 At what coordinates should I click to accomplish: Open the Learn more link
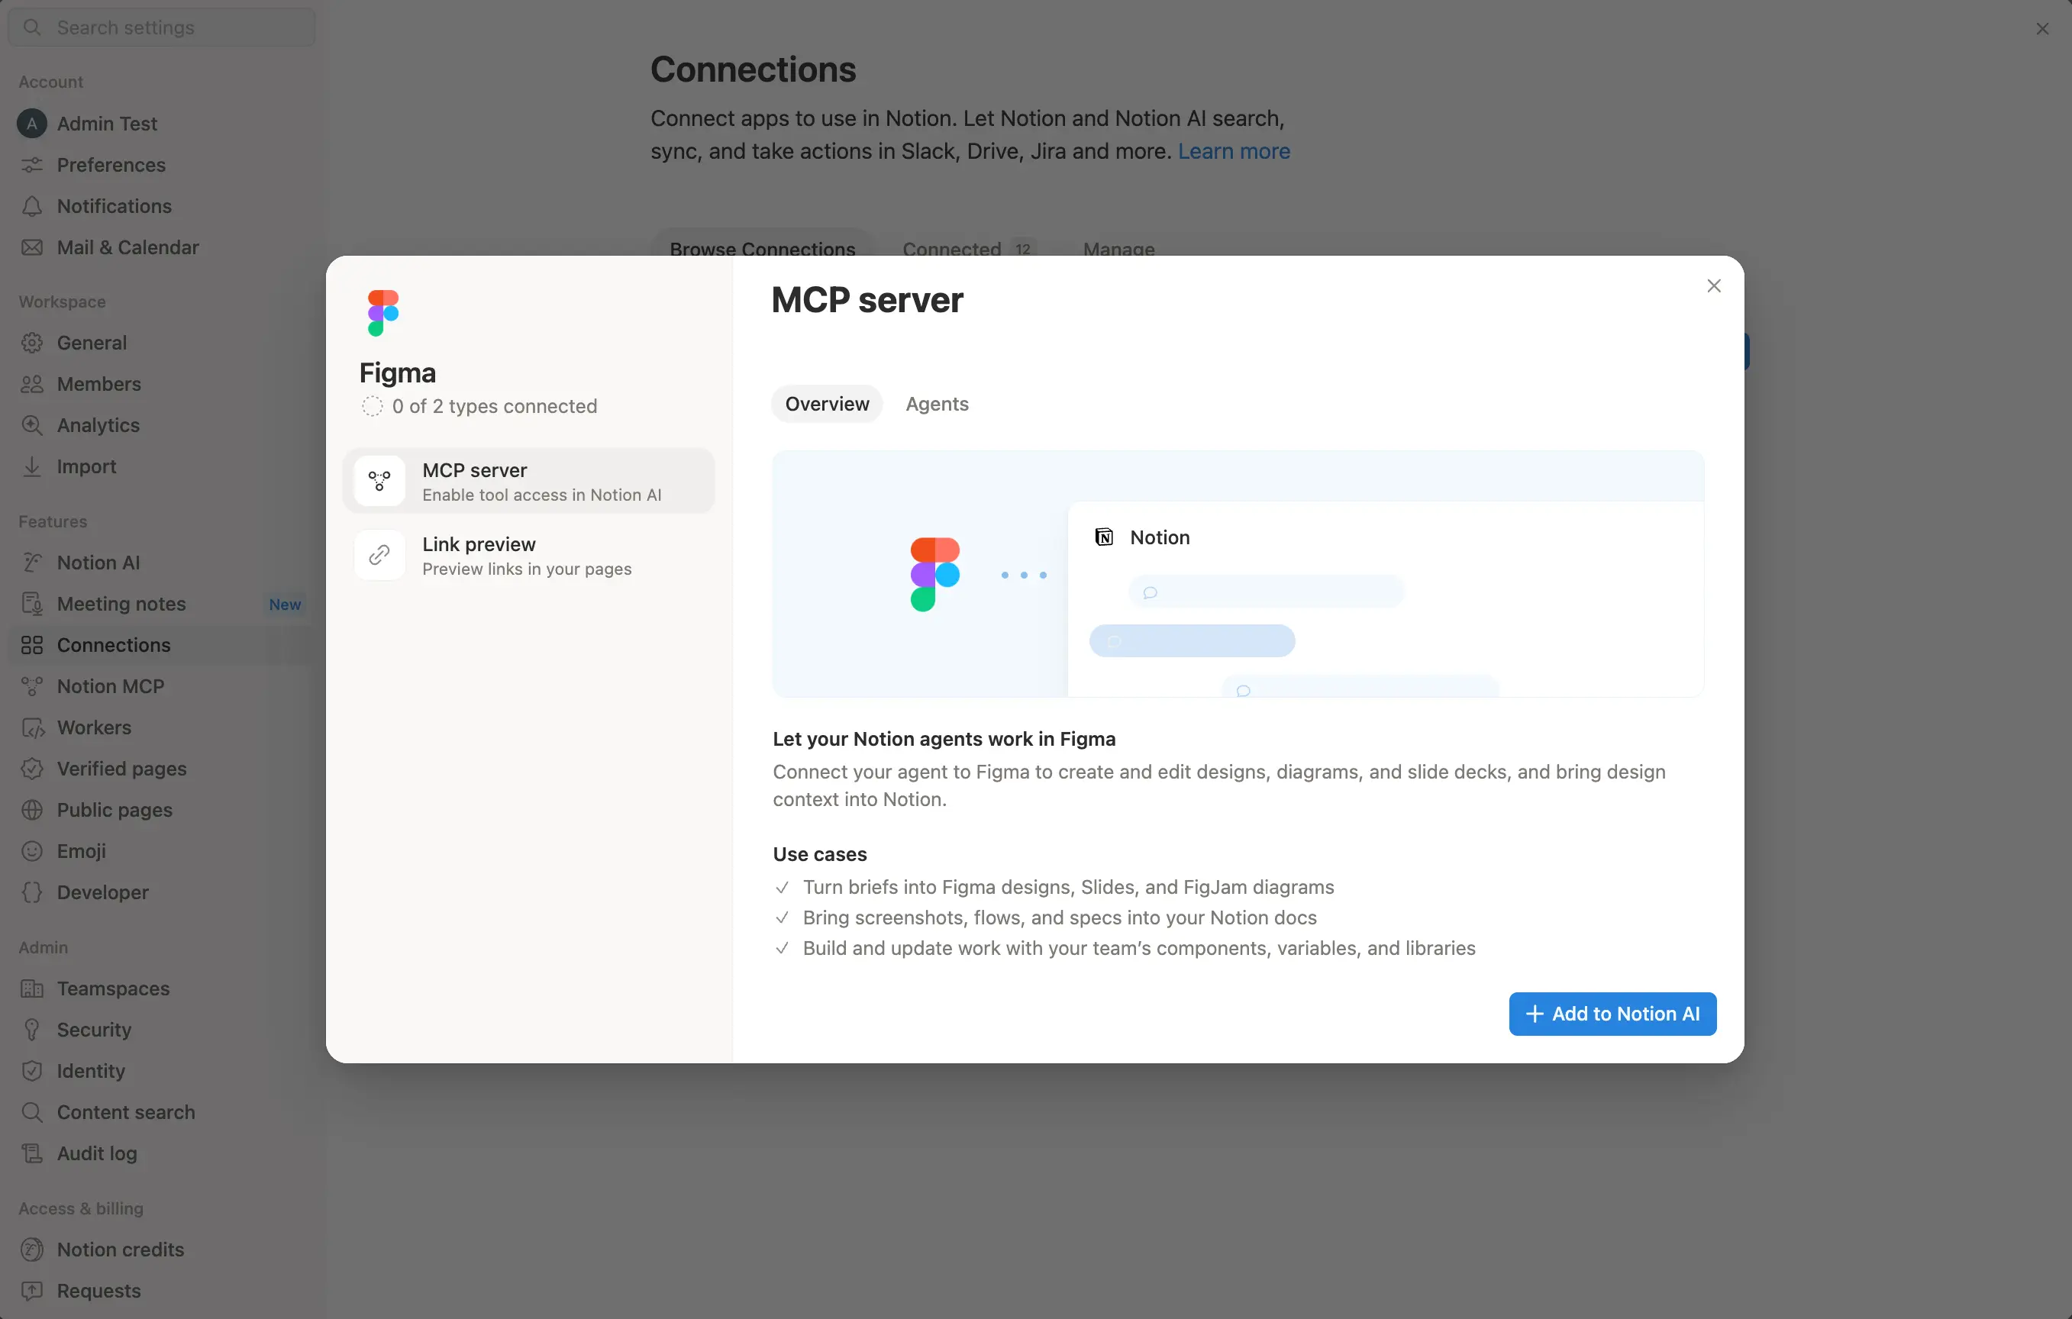coord(1233,151)
